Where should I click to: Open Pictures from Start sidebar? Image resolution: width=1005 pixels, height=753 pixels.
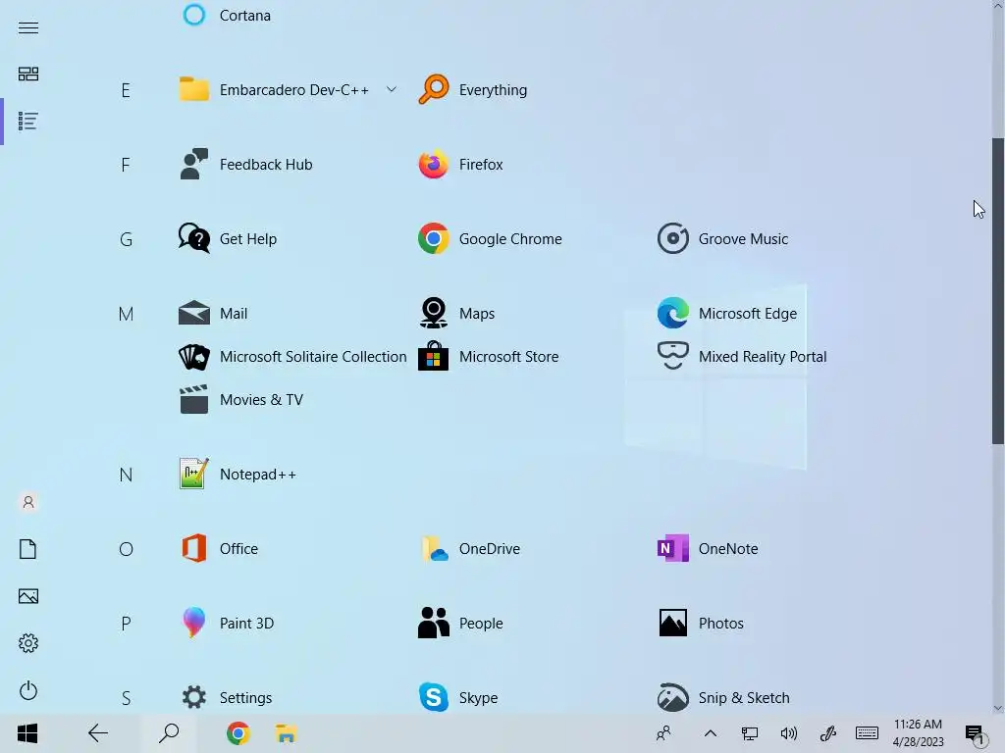point(28,596)
